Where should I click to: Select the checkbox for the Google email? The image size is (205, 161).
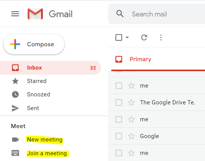(x=119, y=136)
